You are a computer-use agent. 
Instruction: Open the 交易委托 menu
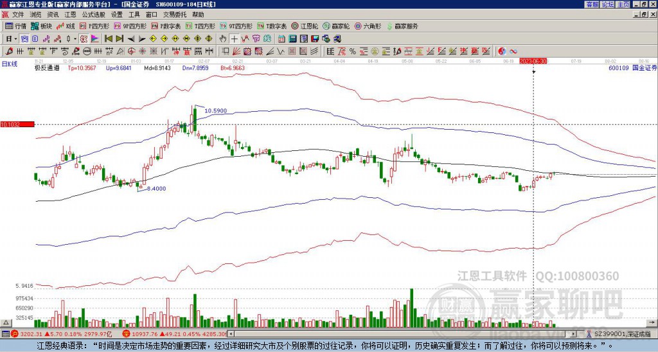point(175,15)
